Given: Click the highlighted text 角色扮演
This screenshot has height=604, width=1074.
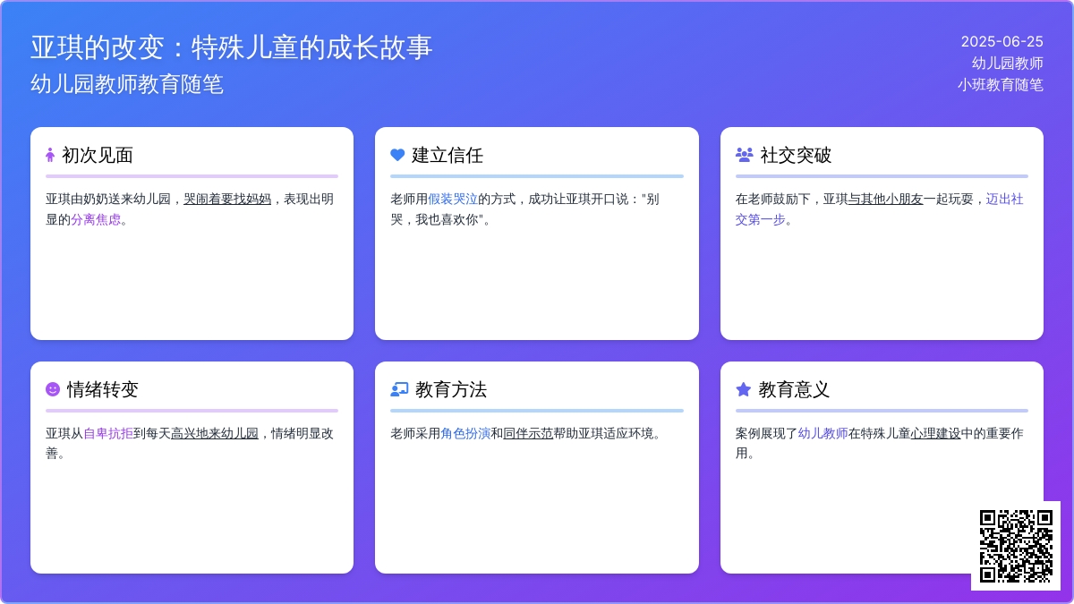Looking at the screenshot, I should [x=465, y=433].
